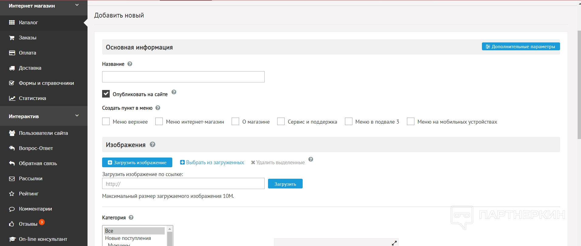Click the image URL http:// input field
The width and height of the screenshot is (581, 246).
pos(183,184)
